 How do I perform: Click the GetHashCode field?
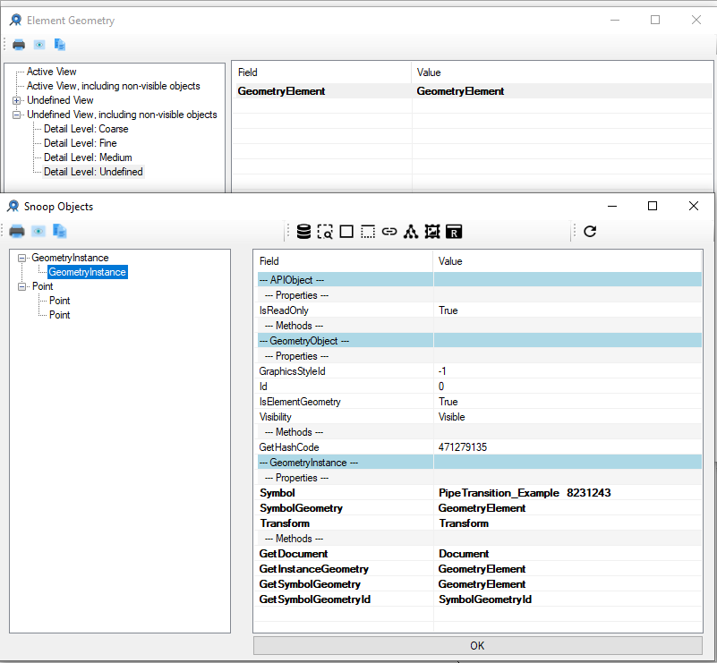coord(289,446)
